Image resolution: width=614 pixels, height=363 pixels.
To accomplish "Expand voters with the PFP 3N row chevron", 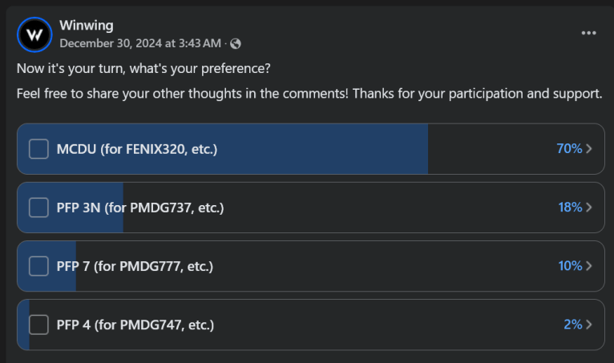I will point(590,208).
